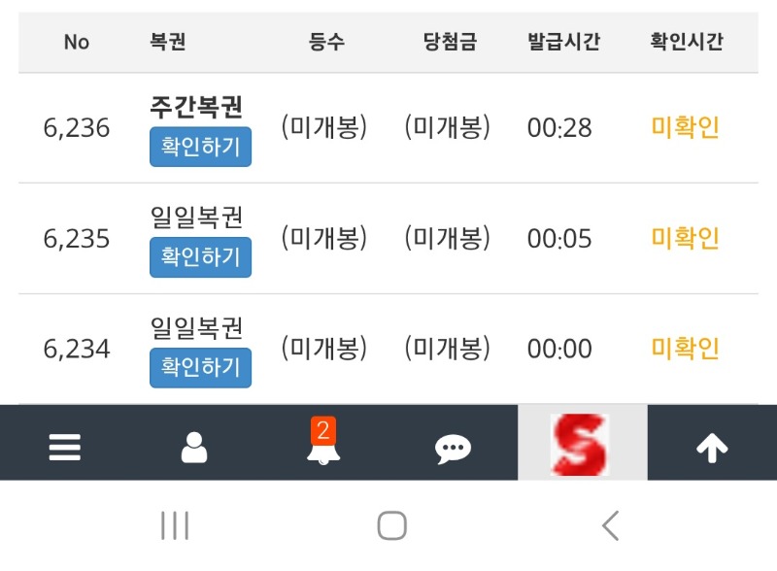Tap the scroll-to-top arrow icon
Screen dimensions: 777x571
(712, 448)
